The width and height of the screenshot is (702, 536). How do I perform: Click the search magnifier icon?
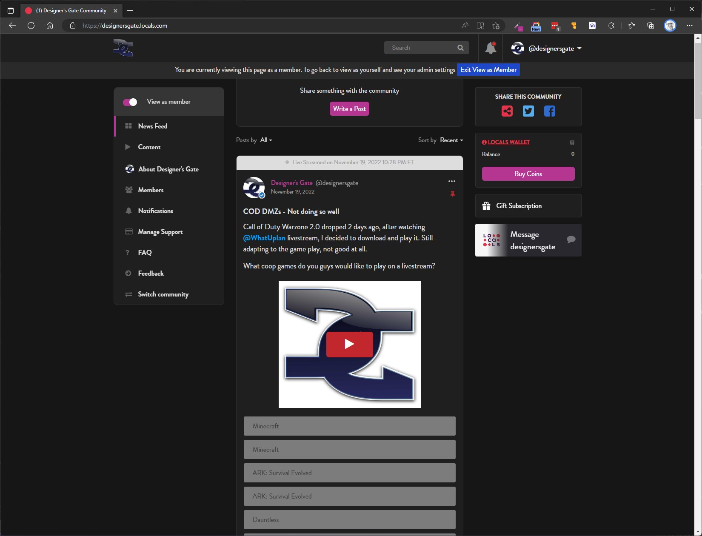click(x=460, y=48)
